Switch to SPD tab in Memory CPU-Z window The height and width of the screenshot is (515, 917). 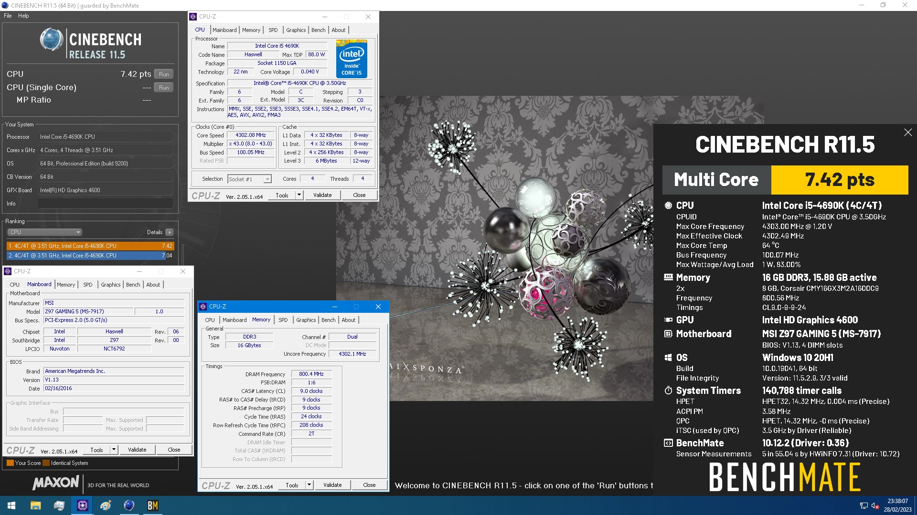283,320
